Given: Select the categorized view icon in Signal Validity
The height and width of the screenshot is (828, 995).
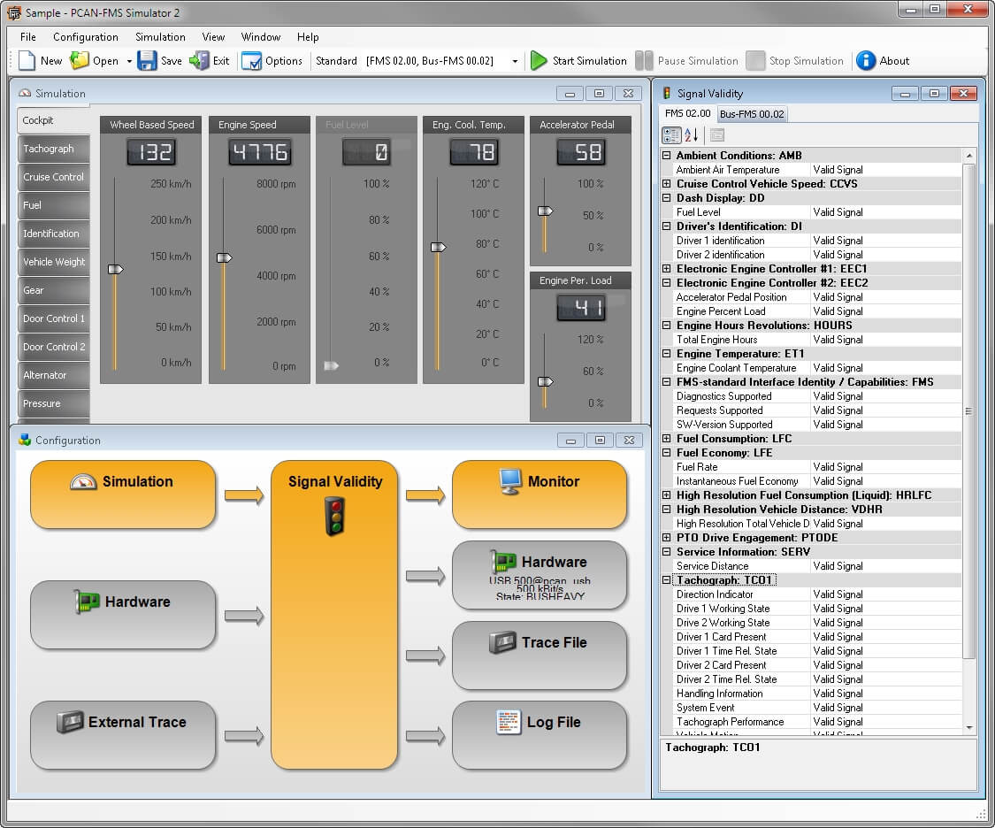Looking at the screenshot, I should pos(670,134).
